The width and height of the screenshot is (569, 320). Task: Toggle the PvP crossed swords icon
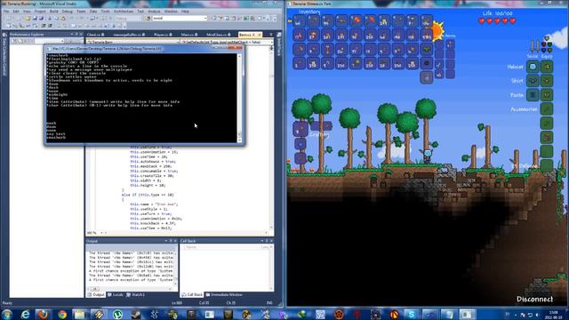click(x=534, y=46)
